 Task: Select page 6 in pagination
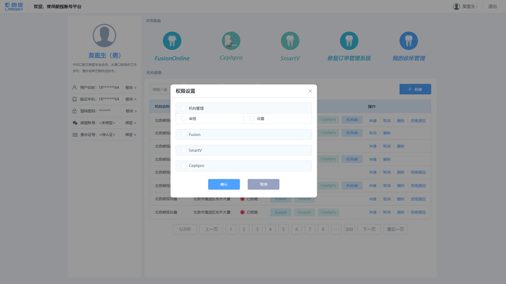[x=296, y=229]
